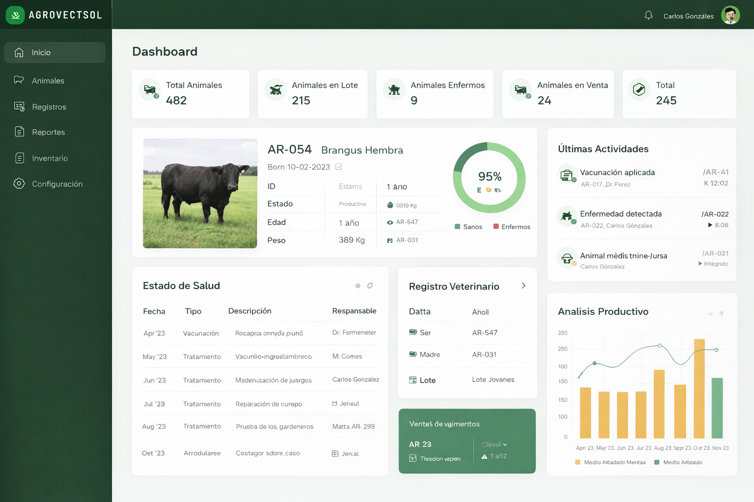754x502 pixels.
Task: Click the Ser row cow icon
Action: coord(413,332)
